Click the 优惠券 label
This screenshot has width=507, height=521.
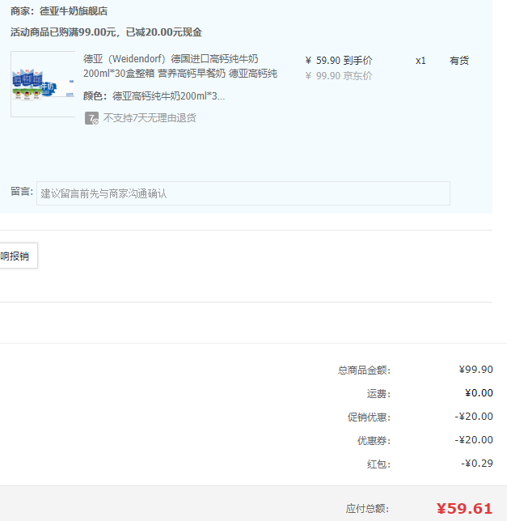tap(374, 441)
